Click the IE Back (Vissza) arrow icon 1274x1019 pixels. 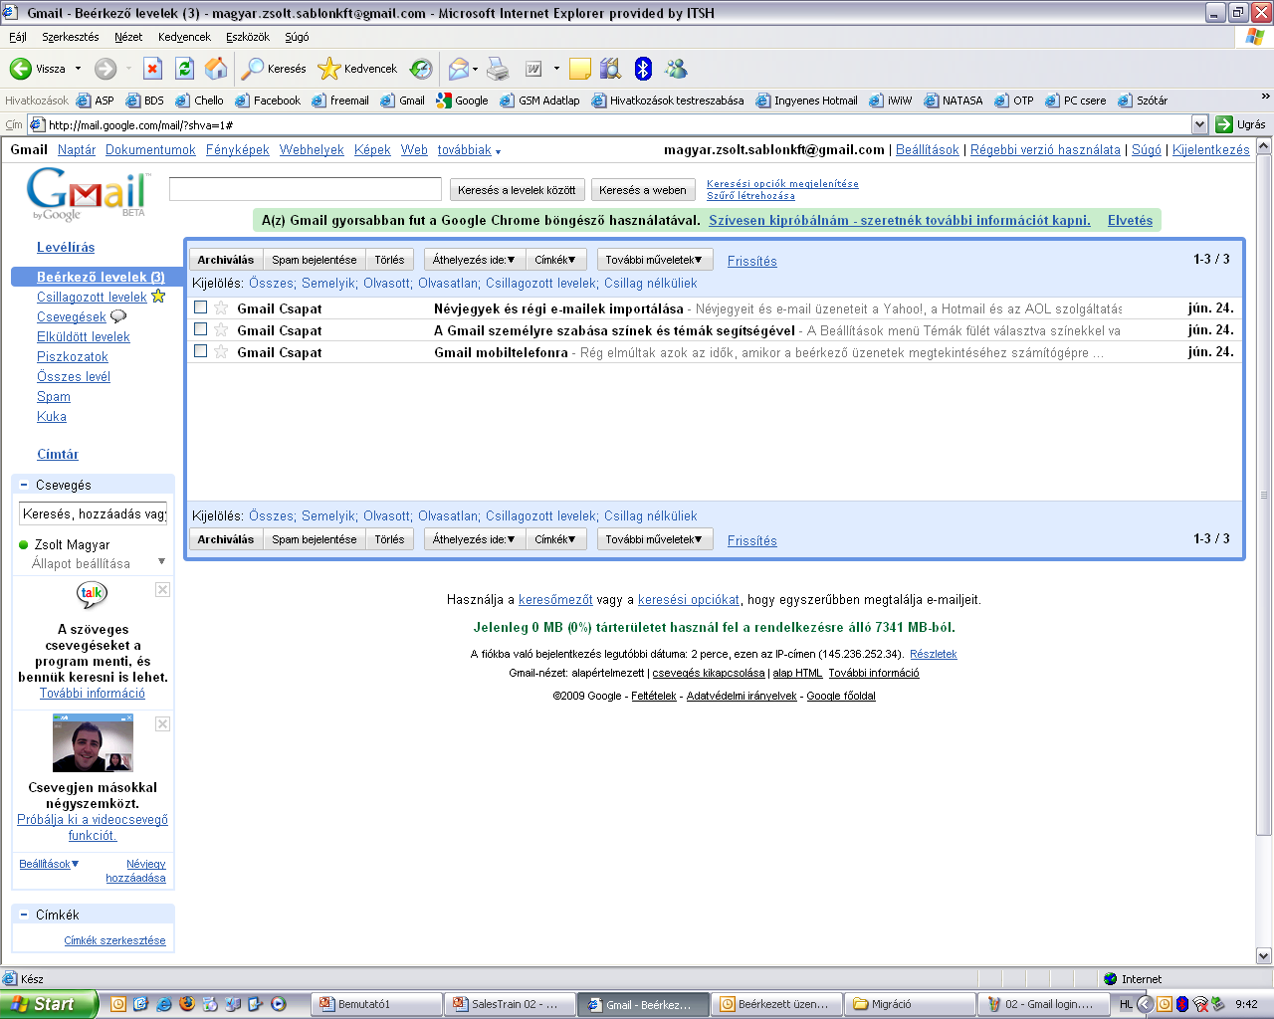click(20, 69)
